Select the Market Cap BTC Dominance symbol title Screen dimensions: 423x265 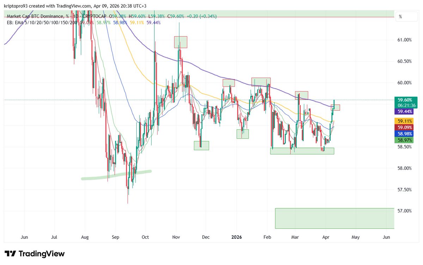(38, 16)
